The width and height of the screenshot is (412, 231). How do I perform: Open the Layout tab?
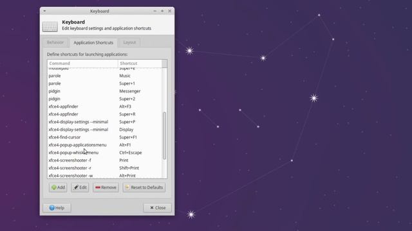(x=129, y=42)
